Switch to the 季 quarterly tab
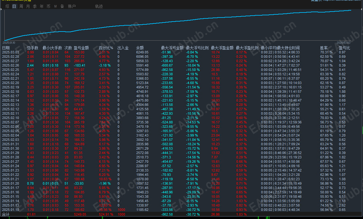 [x=35, y=6]
